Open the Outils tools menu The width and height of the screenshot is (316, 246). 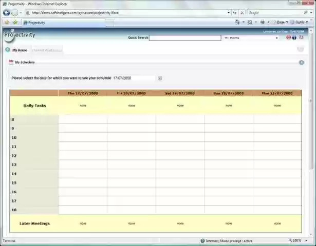coord(300,22)
